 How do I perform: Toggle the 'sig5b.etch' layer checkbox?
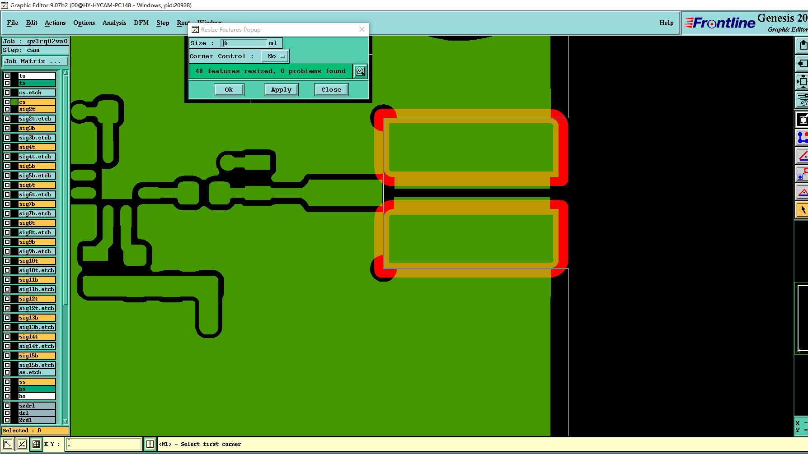(7, 176)
